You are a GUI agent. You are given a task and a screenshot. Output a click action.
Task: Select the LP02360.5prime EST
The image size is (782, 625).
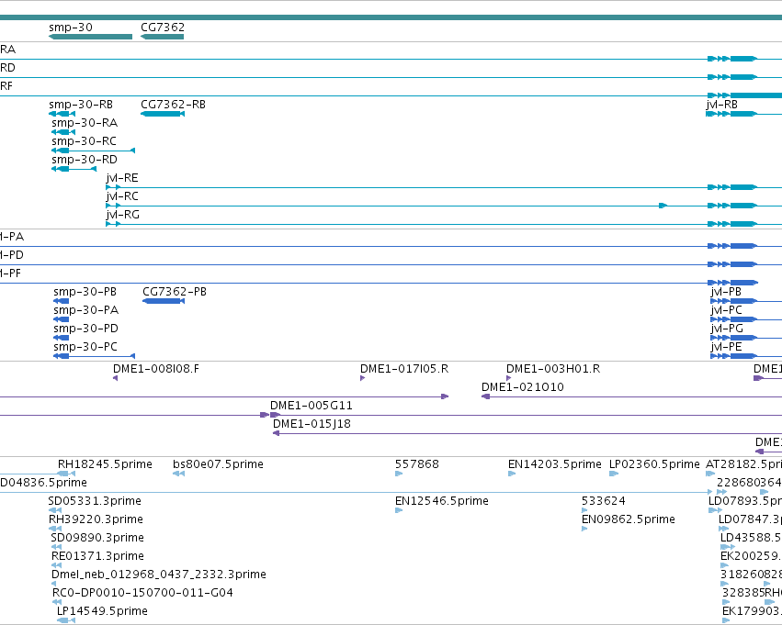coord(614,474)
